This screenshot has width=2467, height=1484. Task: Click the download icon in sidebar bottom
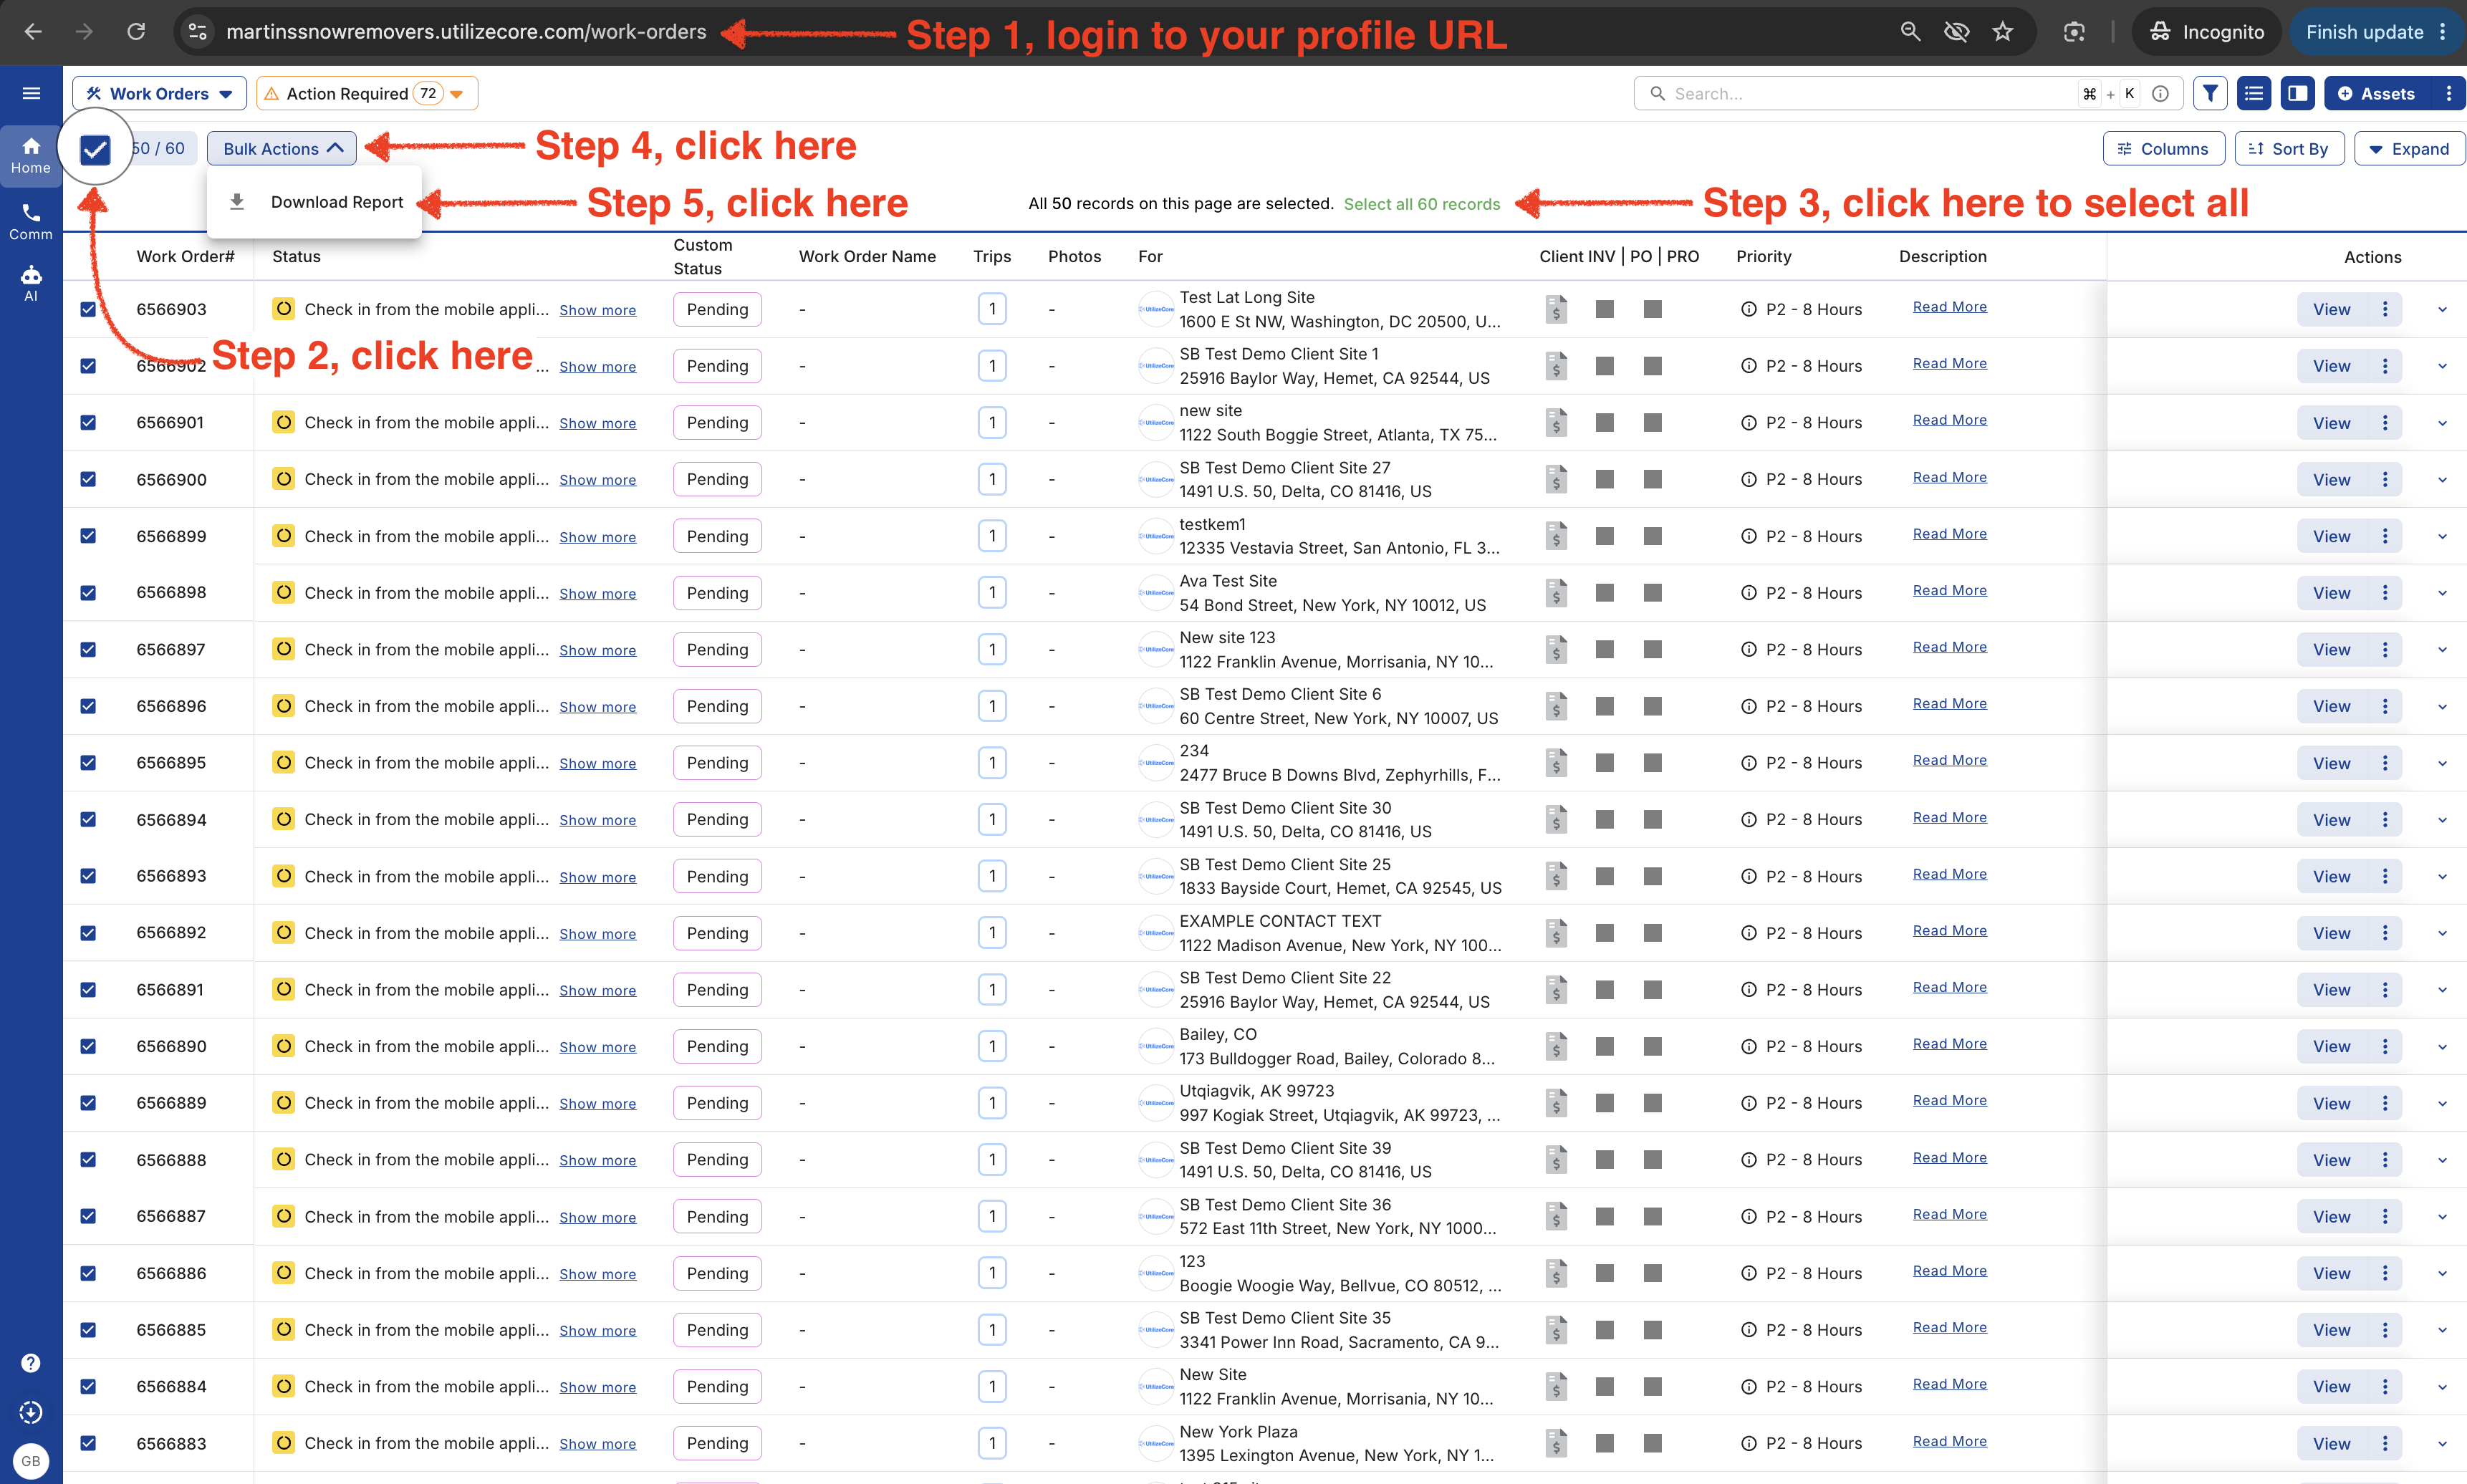click(x=31, y=1412)
